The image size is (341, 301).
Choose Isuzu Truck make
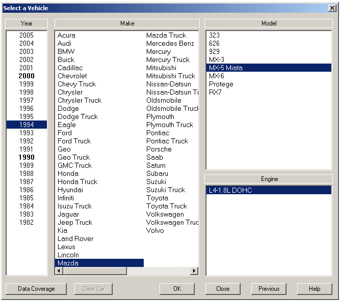pyautogui.click(x=74, y=206)
